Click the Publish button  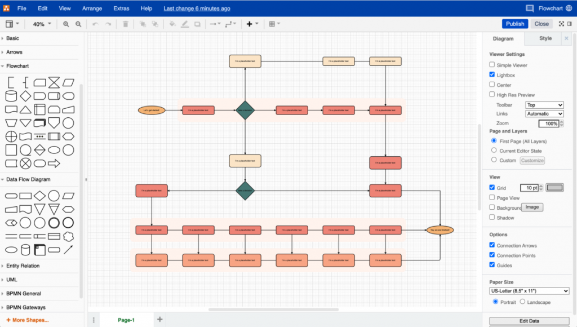coord(514,24)
